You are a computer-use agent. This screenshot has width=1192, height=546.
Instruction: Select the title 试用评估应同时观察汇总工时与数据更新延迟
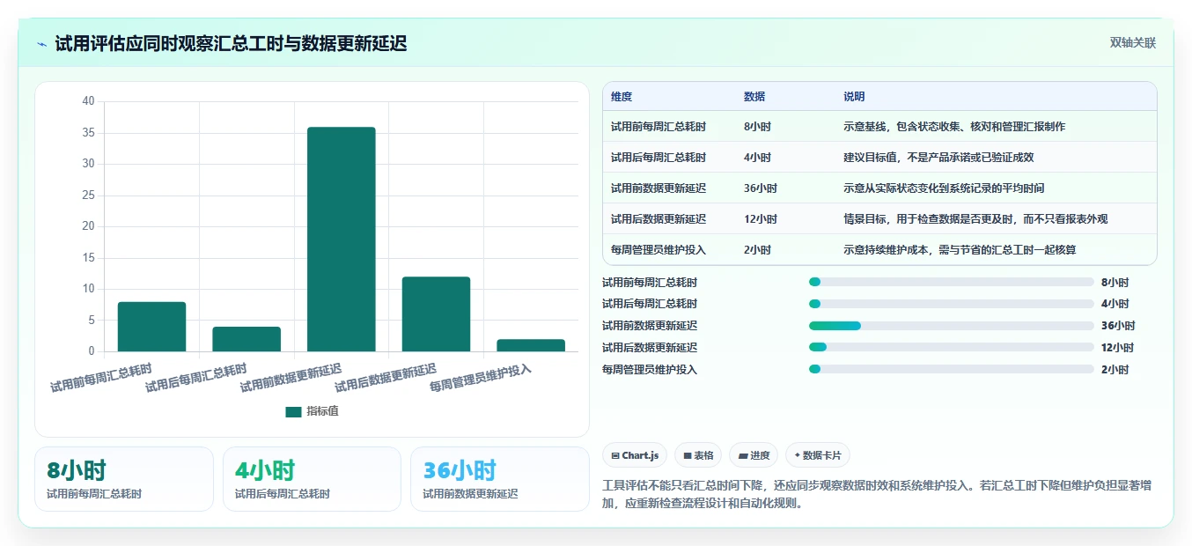pyautogui.click(x=231, y=43)
